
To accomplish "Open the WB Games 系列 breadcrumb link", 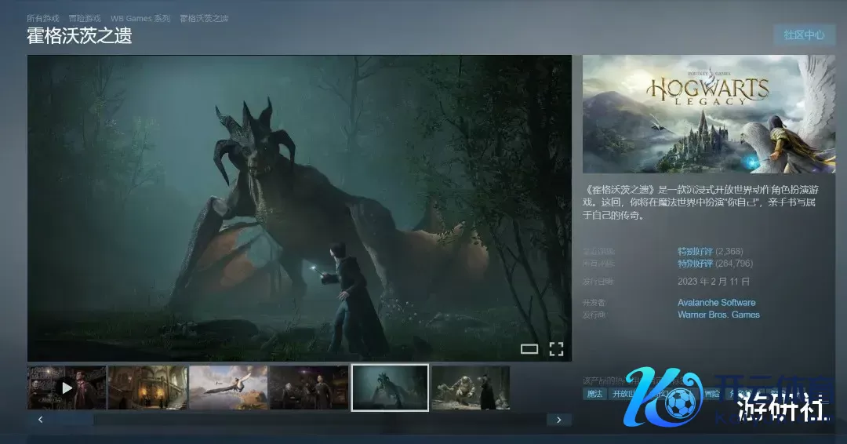I will click(x=140, y=18).
